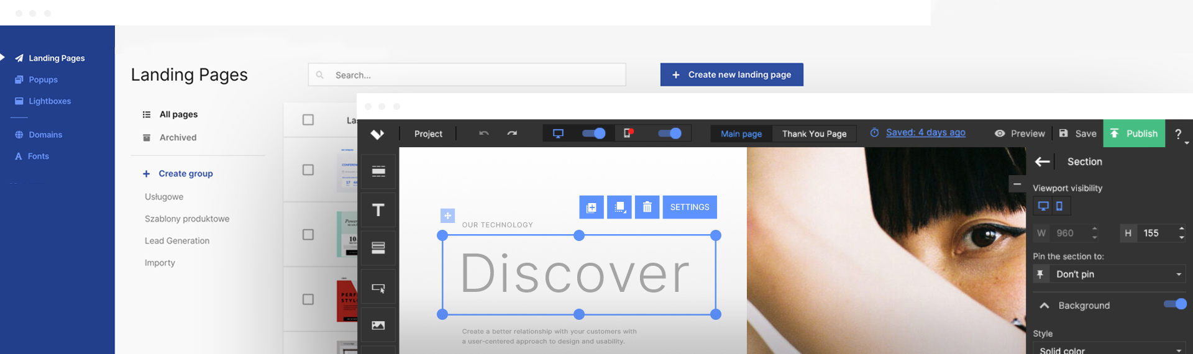This screenshot has height=354, width=1193.
Task: Click Create new landing page button
Action: pos(731,75)
